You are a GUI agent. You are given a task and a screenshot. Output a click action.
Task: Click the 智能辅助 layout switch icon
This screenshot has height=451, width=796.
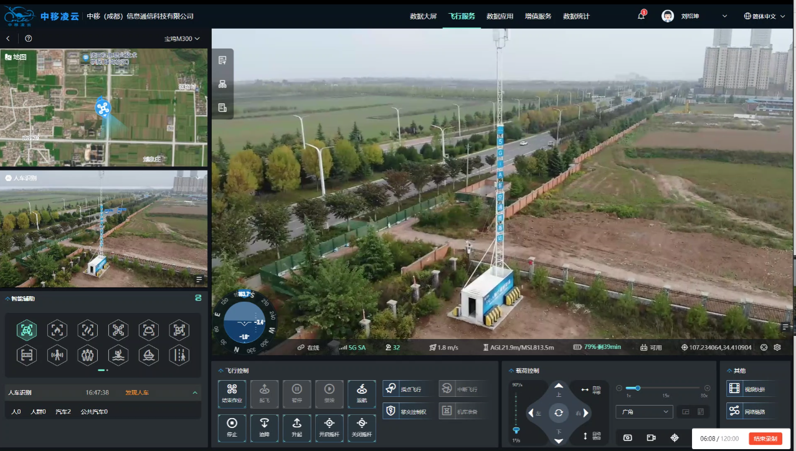(198, 299)
